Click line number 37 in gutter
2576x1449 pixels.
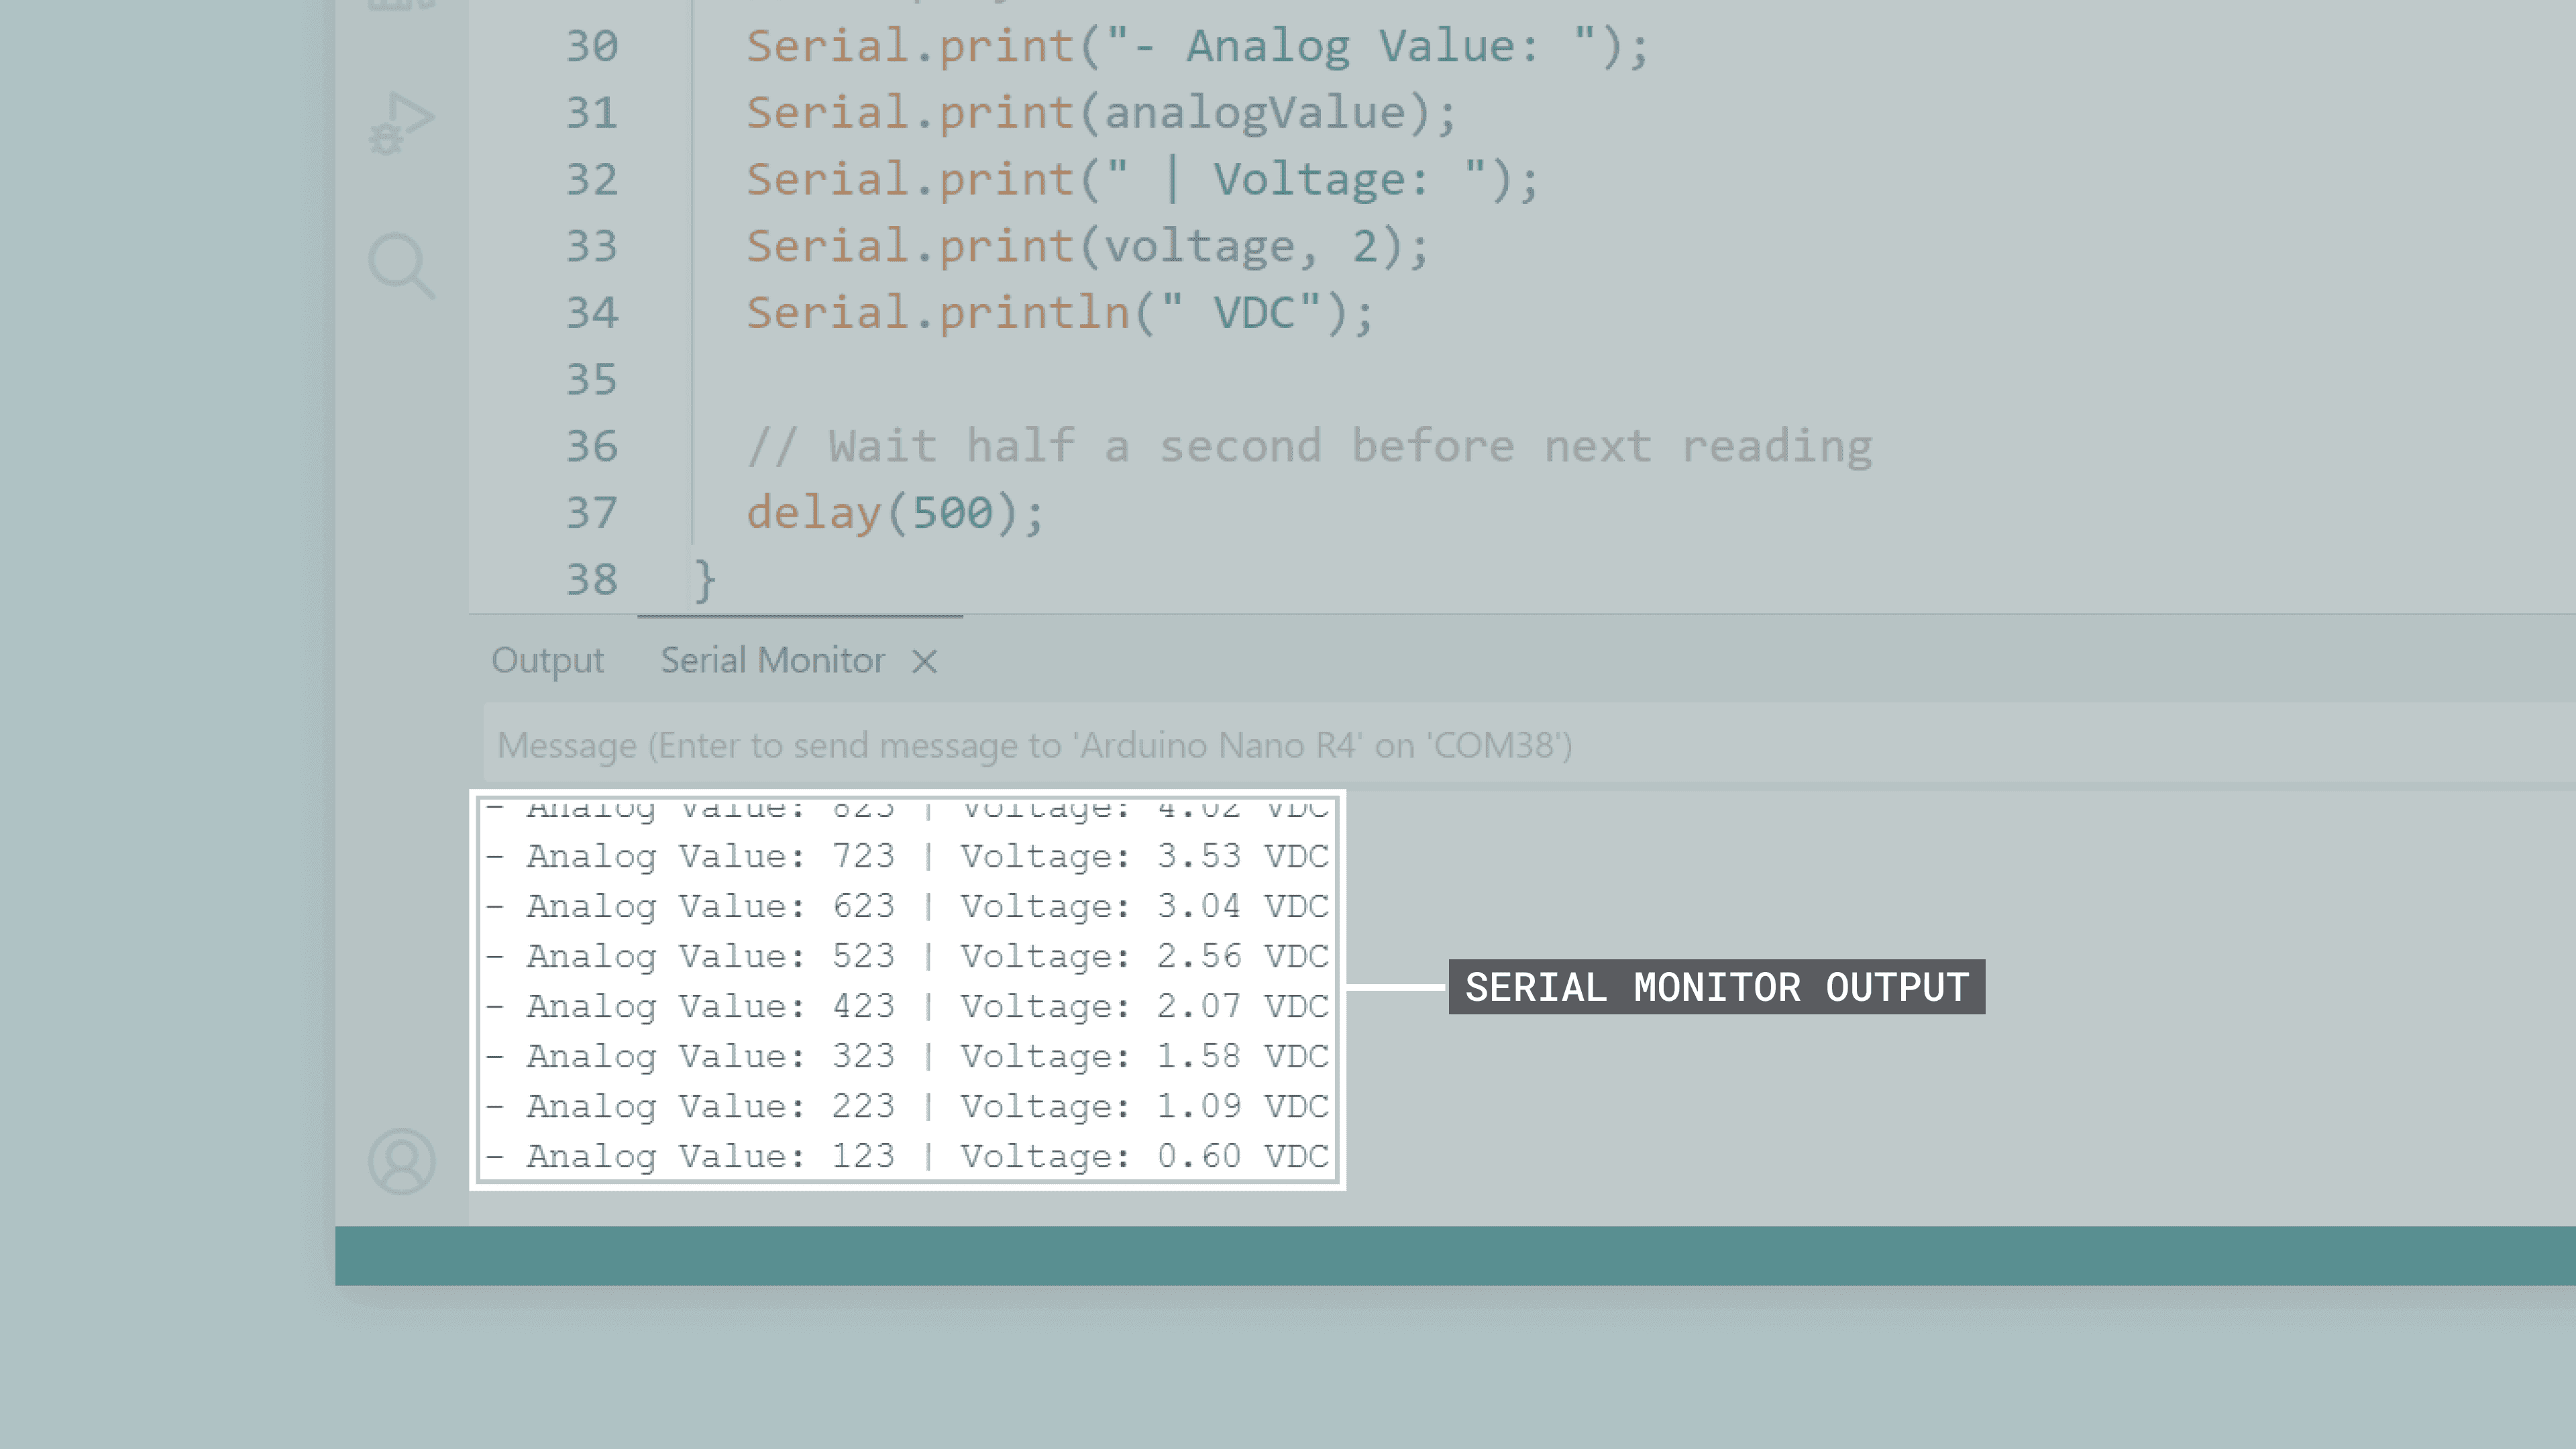(591, 513)
